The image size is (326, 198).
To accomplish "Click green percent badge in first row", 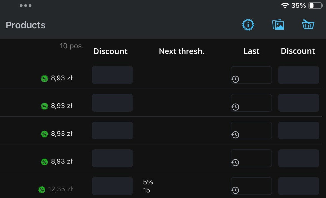I will pos(44,79).
